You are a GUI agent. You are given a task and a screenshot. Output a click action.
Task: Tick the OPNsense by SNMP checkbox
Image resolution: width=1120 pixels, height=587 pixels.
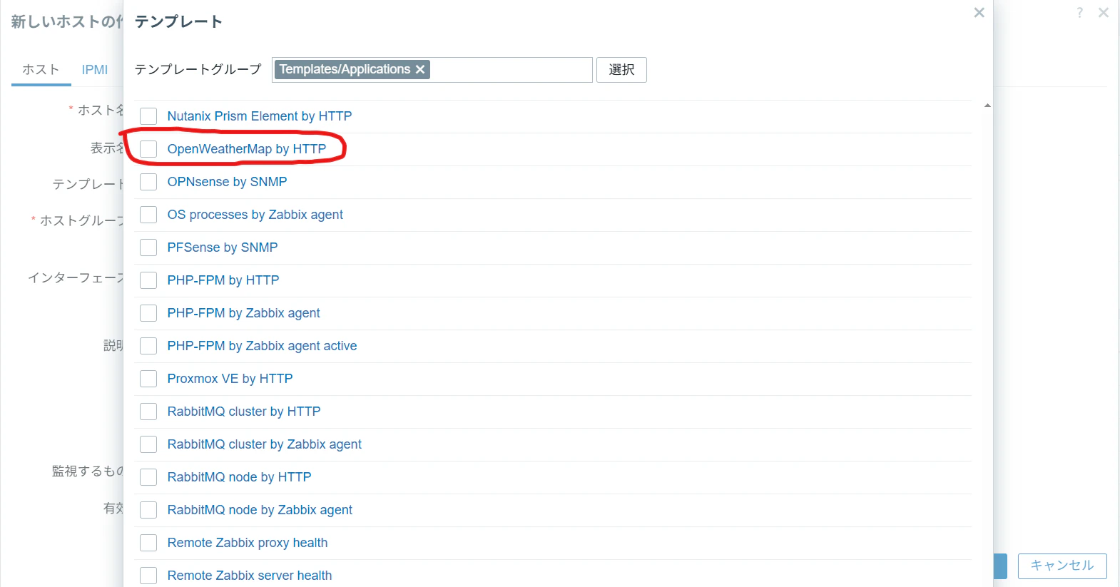coord(148,182)
